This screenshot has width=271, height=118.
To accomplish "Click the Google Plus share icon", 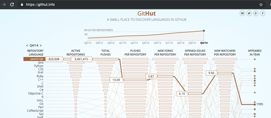I will [x=256, y=13].
